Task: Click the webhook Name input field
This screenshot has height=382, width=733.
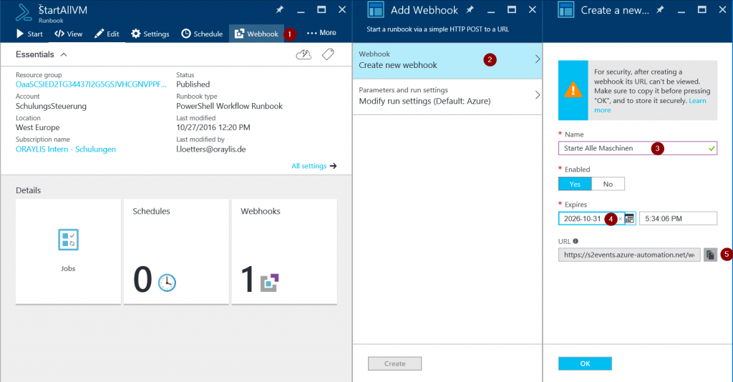Action: 638,148
